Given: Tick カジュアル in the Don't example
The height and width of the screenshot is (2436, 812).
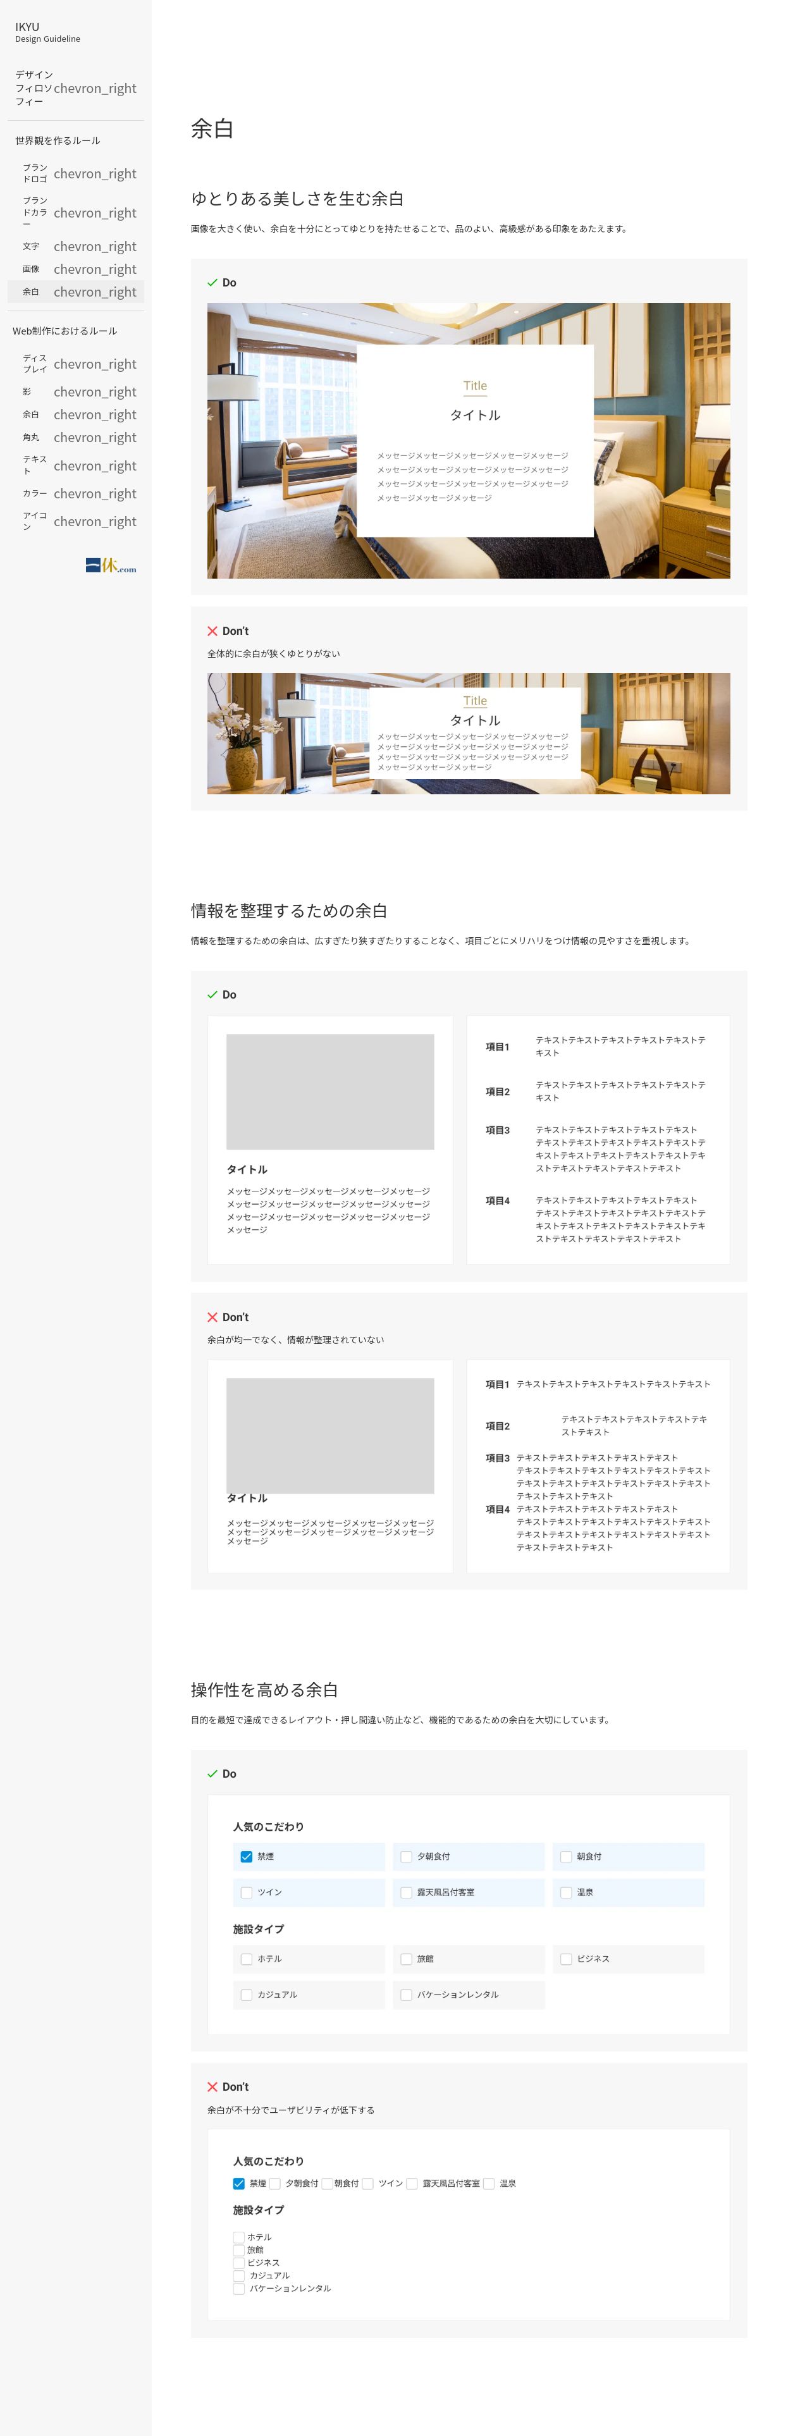Looking at the screenshot, I should (239, 2275).
